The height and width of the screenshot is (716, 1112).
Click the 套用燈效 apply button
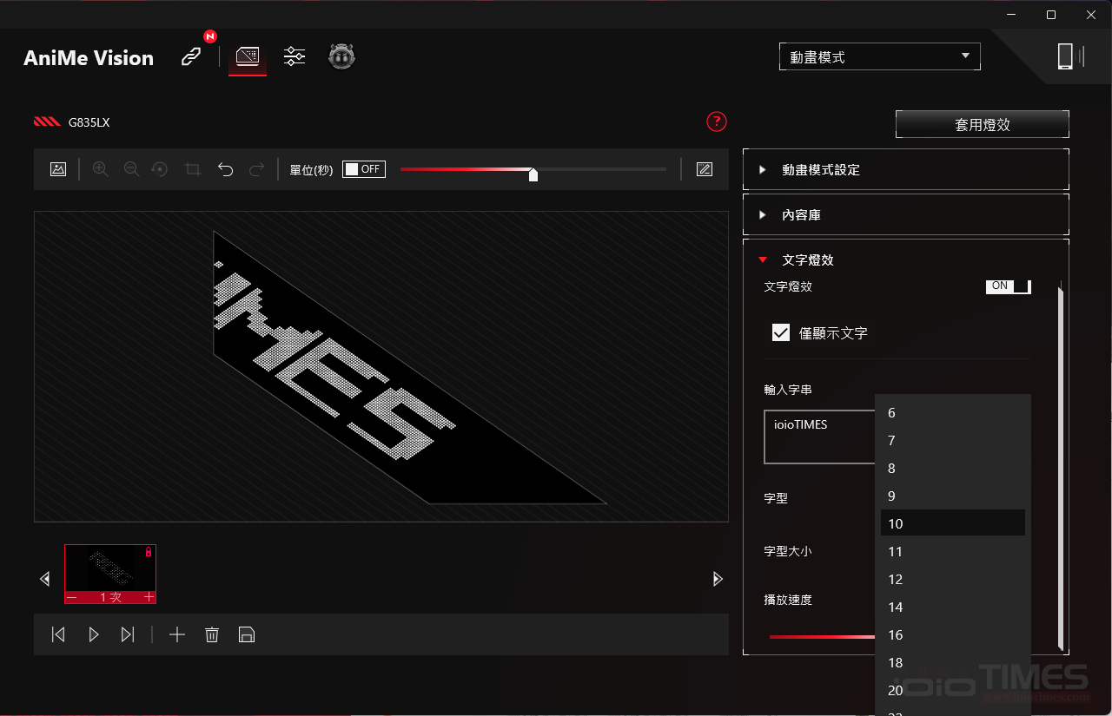(983, 124)
